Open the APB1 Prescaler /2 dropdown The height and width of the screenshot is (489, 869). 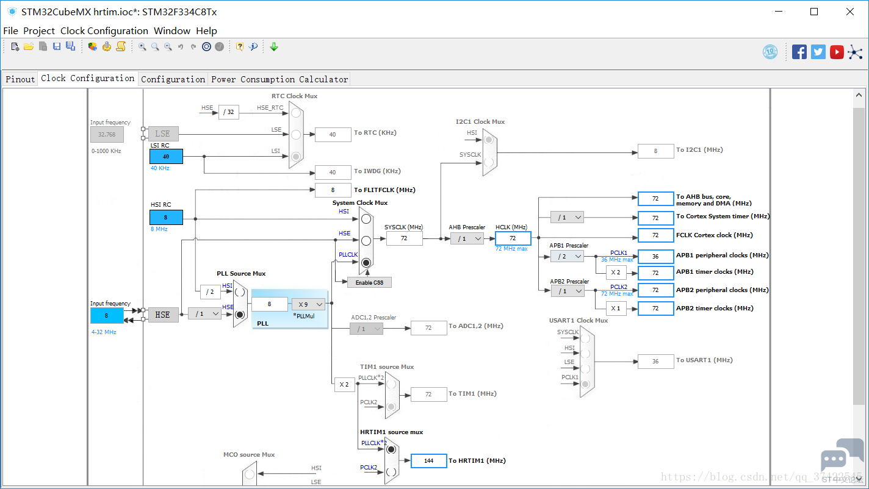click(x=567, y=257)
